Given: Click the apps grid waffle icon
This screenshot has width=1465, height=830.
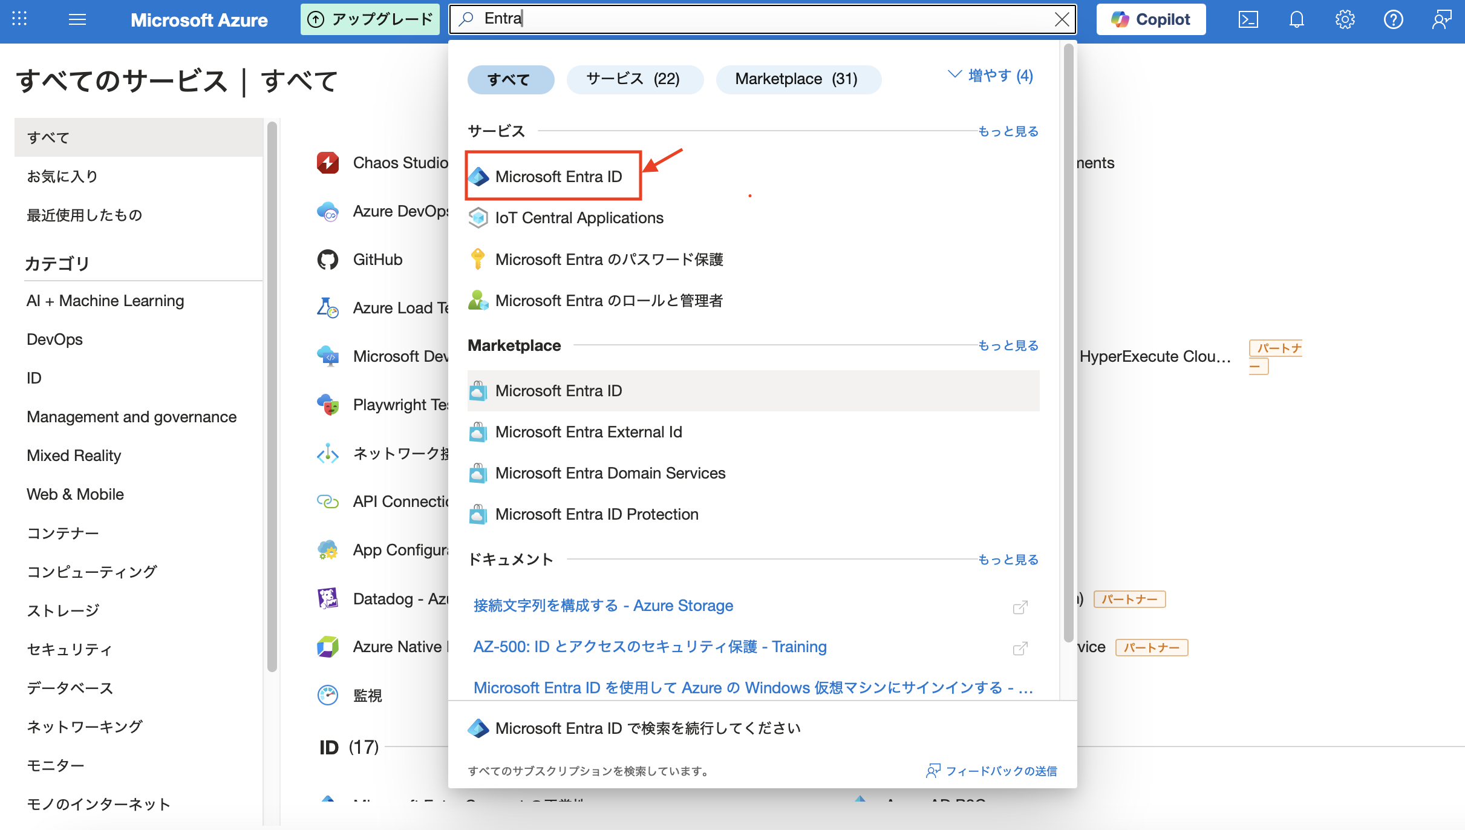Looking at the screenshot, I should coord(19,19).
